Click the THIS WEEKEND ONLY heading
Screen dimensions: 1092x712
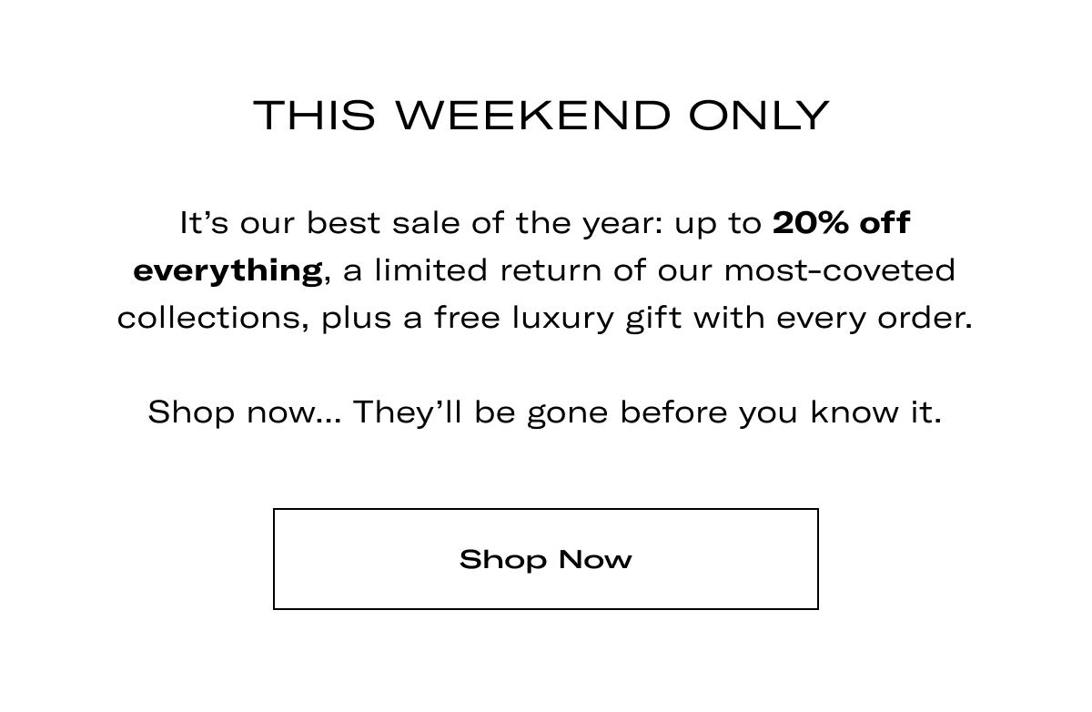pos(541,116)
